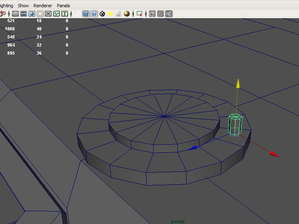The width and height of the screenshot is (299, 224).
Task: Toggle the grid display icon
Action: coord(16,13)
